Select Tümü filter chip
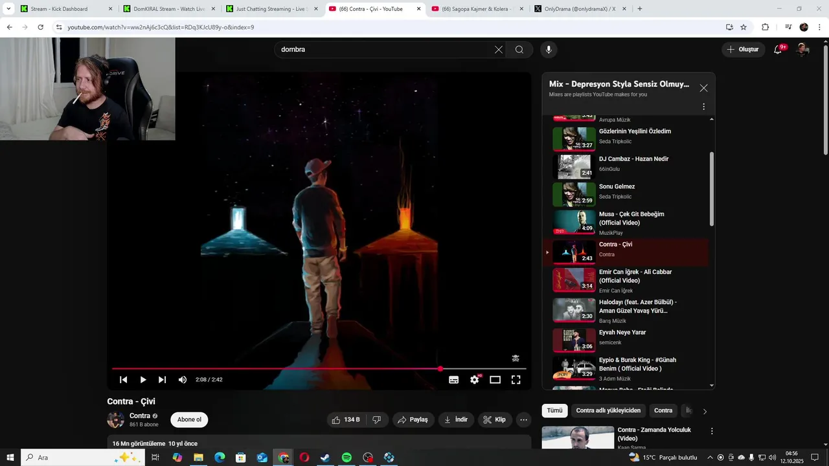The image size is (829, 466). pos(554,411)
